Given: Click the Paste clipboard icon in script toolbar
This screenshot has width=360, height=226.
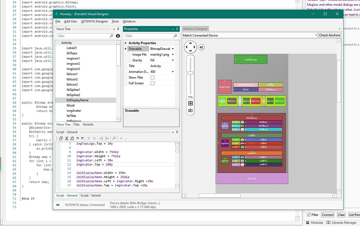Looking at the screenshot, I should pyautogui.click(x=72, y=138).
